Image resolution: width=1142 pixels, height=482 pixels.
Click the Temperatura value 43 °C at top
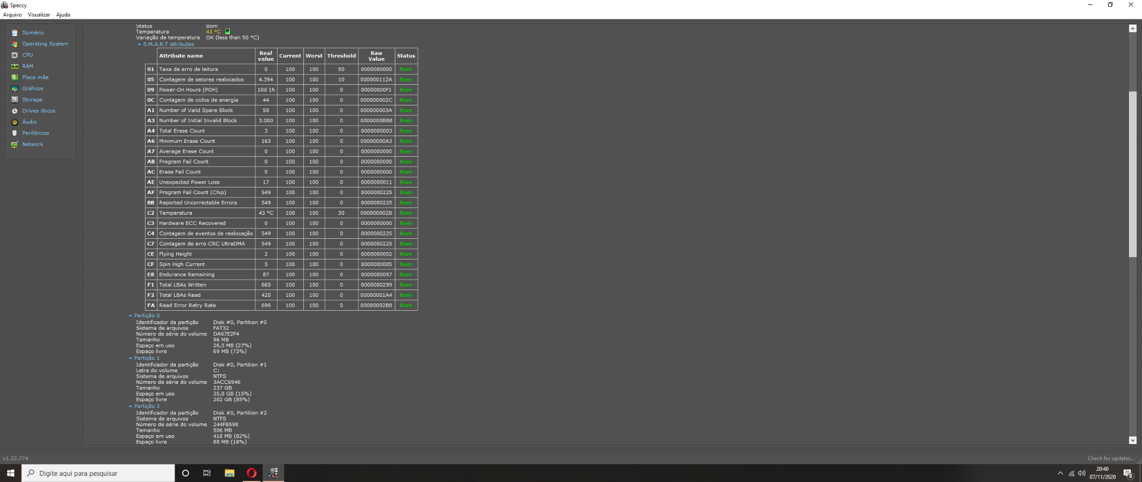point(213,32)
